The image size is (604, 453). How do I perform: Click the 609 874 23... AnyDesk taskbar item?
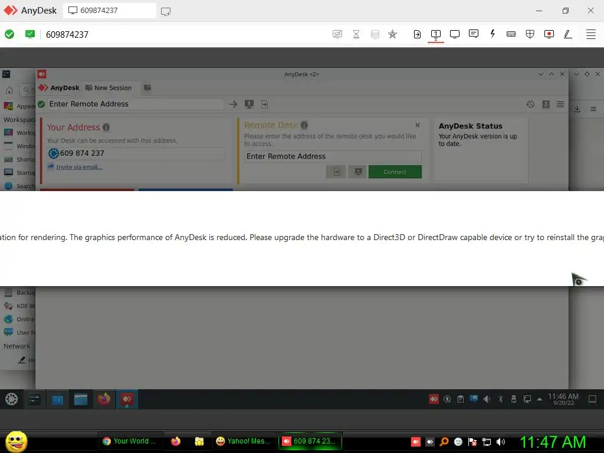(x=310, y=441)
